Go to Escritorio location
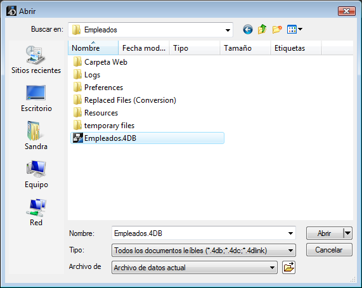Screen dimensions: 362x288 click(x=36, y=98)
